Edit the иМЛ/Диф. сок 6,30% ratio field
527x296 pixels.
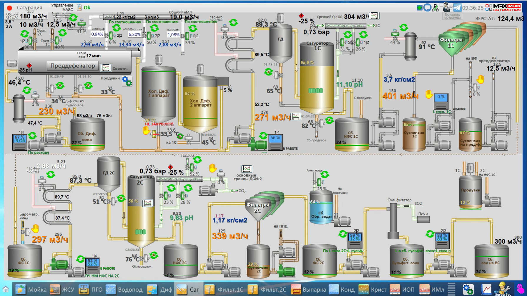[x=134, y=34]
